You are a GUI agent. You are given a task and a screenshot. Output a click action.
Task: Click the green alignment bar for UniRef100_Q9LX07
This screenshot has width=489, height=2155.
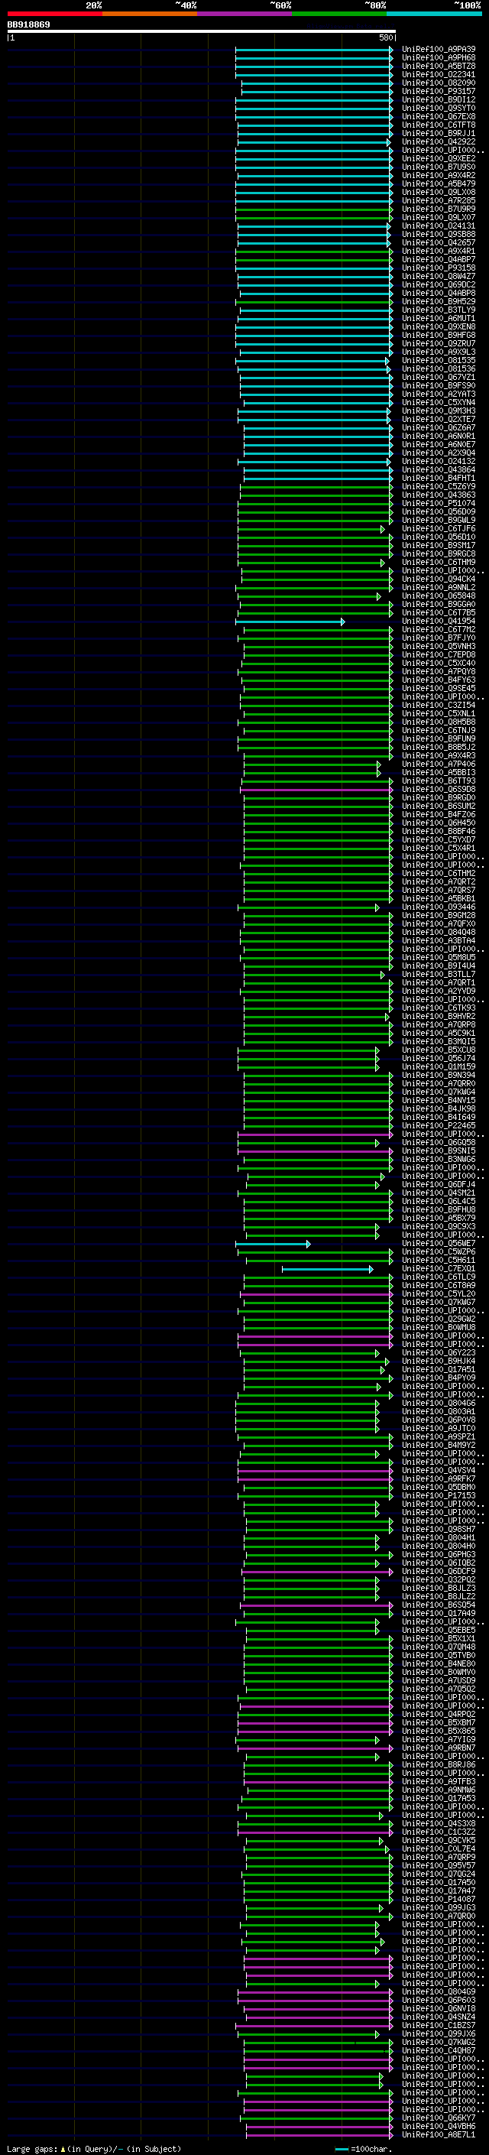click(313, 218)
